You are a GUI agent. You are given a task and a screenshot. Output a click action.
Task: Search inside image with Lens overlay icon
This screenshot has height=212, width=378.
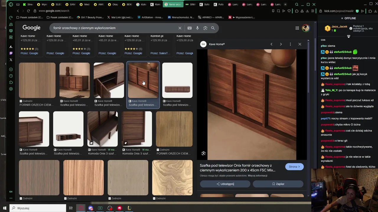pyautogui.click(x=203, y=153)
